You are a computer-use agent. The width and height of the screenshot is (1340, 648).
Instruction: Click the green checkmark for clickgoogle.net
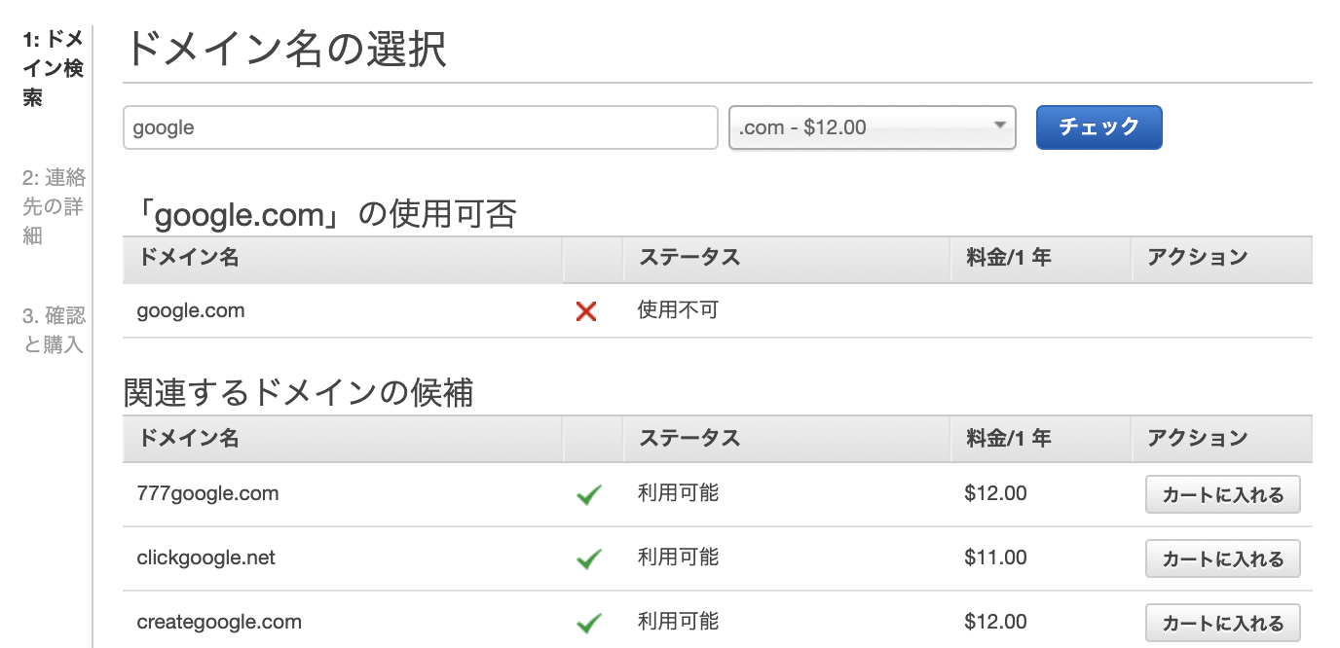588,559
